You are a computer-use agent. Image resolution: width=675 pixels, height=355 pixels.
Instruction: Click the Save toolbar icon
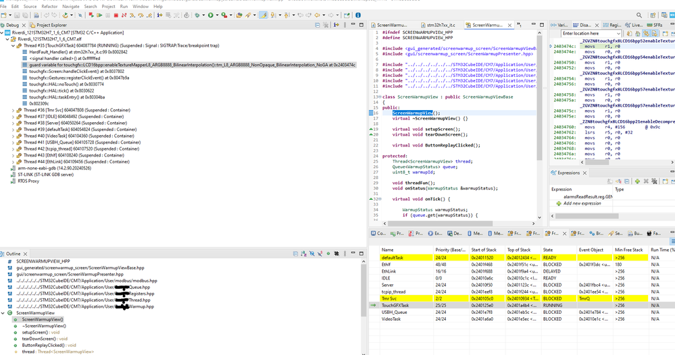[17, 15]
